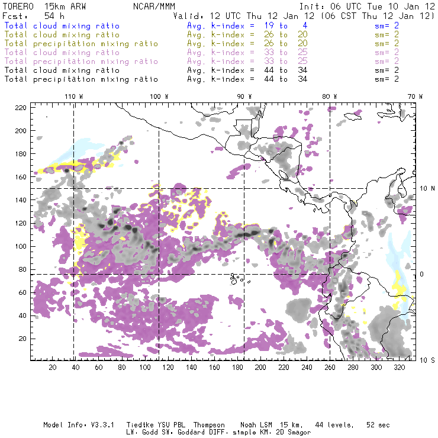Screen dimensions: 438x438
Task: Click the "90 W" longitude label
Action: 244,96
